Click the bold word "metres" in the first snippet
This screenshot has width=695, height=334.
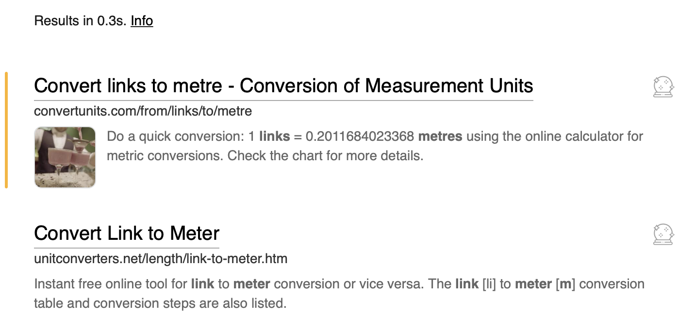pos(440,136)
